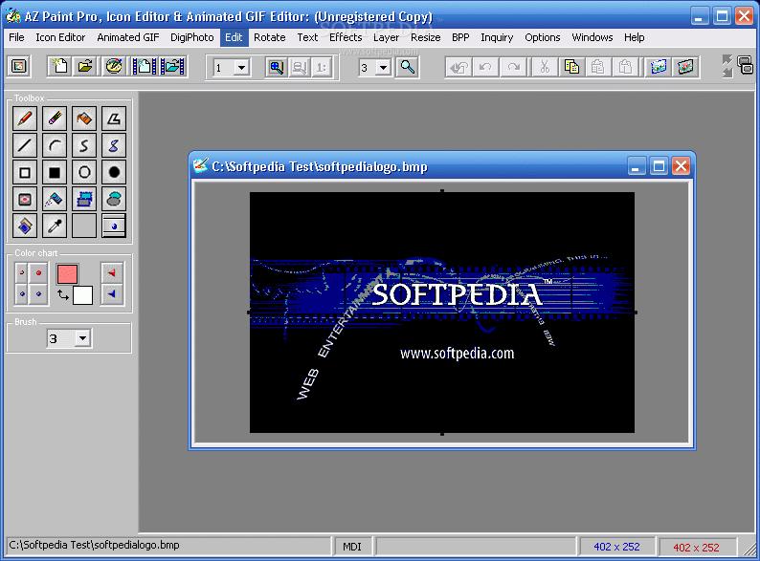Open the Animated GIF menu
The height and width of the screenshot is (561, 760).
click(x=128, y=37)
